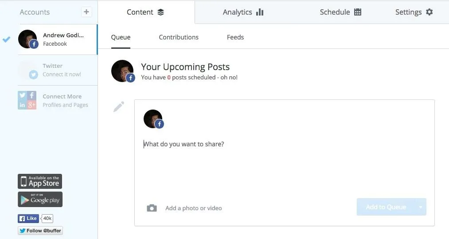
Task: Click the Google Play download badge
Action: pyautogui.click(x=40, y=199)
